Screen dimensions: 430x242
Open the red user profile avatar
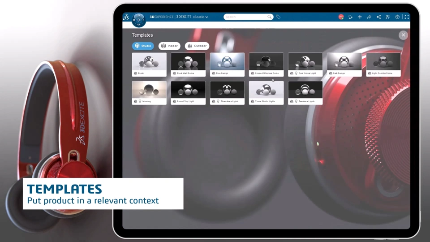[x=341, y=17]
